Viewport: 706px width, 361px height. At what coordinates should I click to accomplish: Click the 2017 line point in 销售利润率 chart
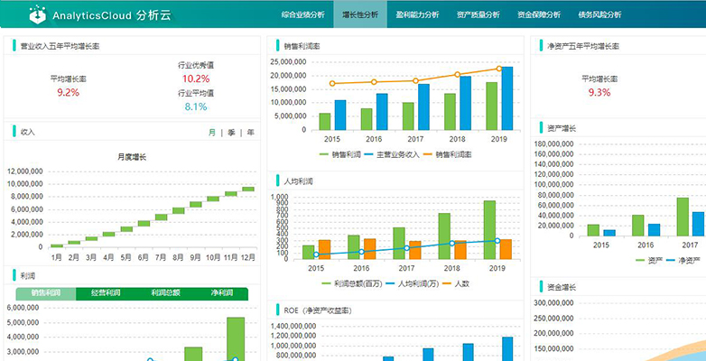coord(415,81)
